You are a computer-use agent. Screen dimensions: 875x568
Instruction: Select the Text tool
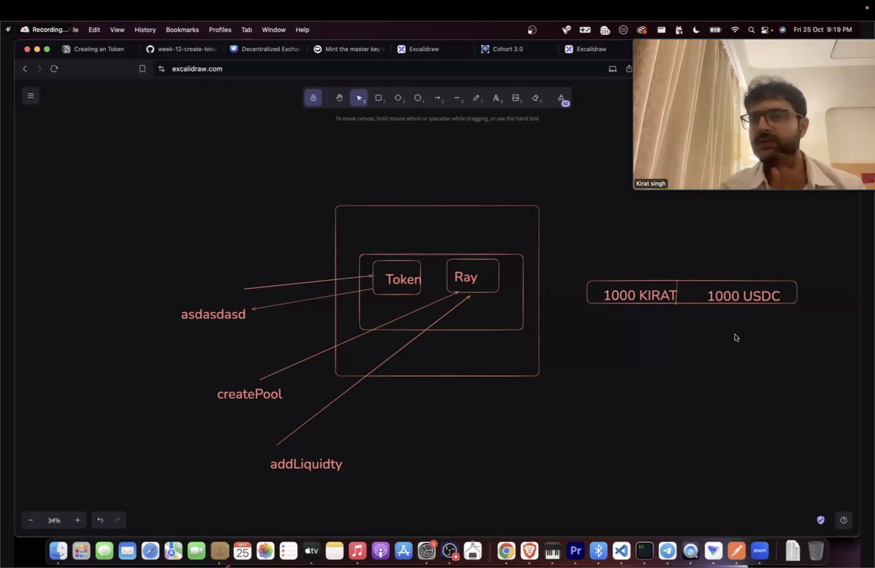496,97
